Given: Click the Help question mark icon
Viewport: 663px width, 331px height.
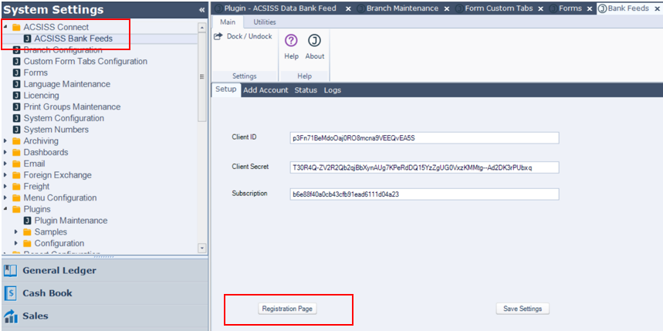Looking at the screenshot, I should pyautogui.click(x=291, y=41).
